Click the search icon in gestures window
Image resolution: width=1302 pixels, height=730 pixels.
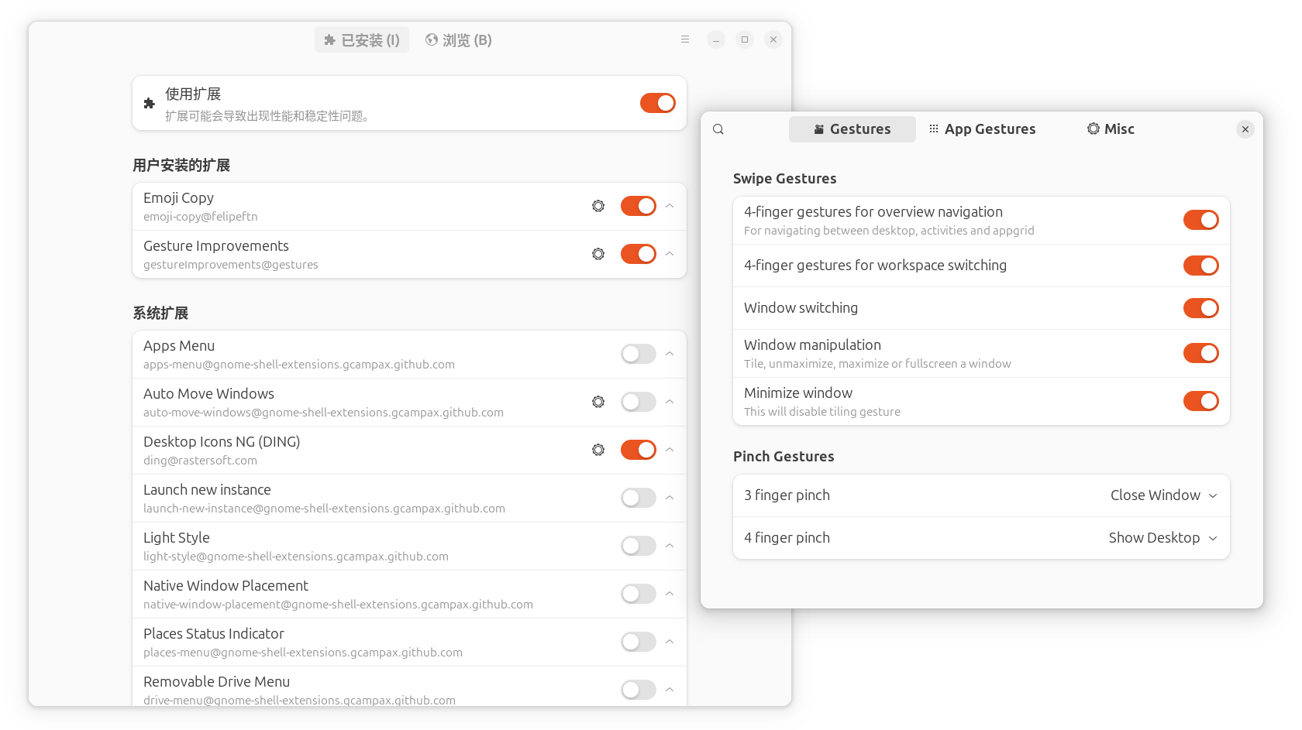(718, 129)
